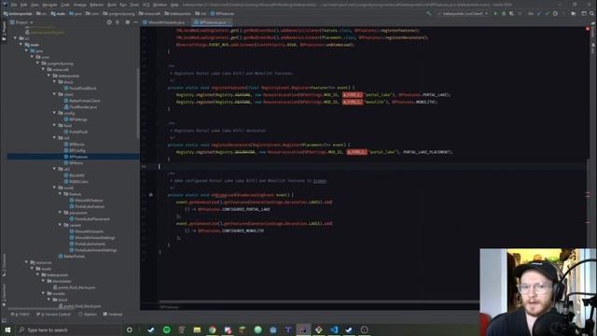Click the Windows Start button

coord(7,329)
